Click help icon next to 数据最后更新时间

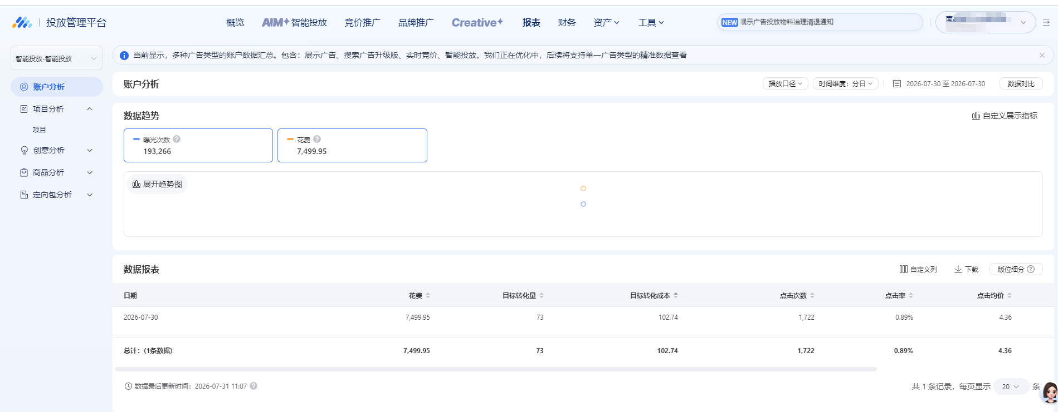tap(253, 386)
